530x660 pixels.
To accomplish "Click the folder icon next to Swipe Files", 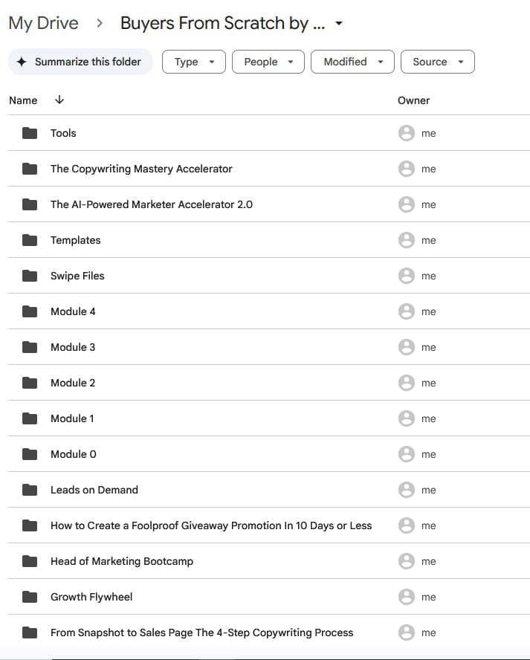I will (x=29, y=276).
